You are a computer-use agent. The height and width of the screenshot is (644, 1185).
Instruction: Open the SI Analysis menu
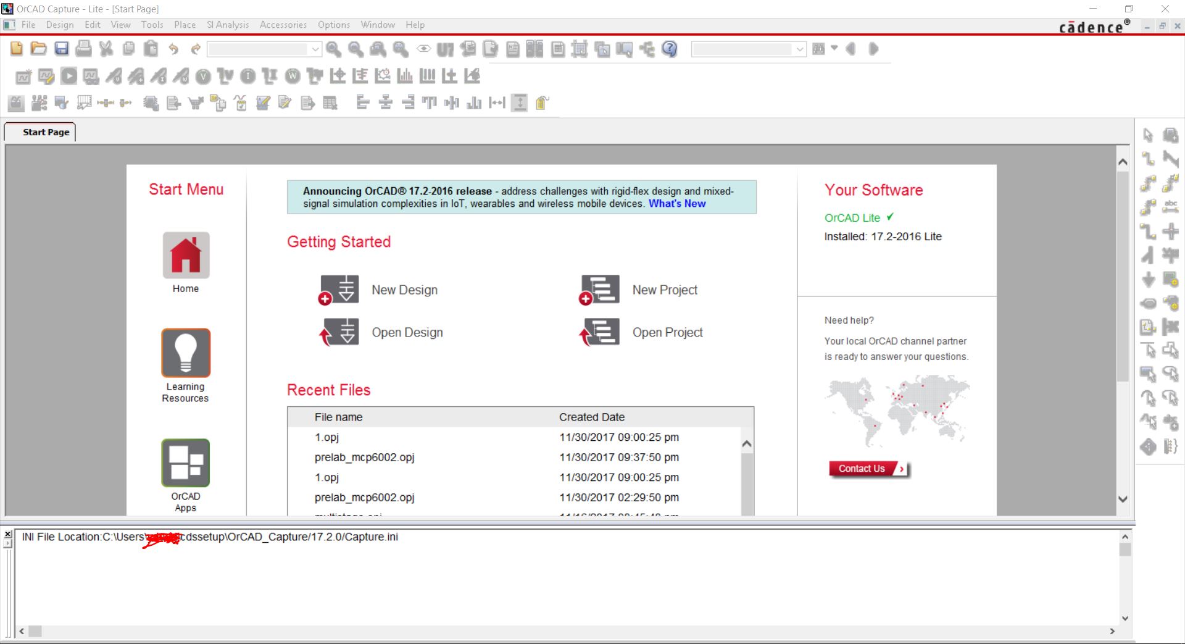228,25
